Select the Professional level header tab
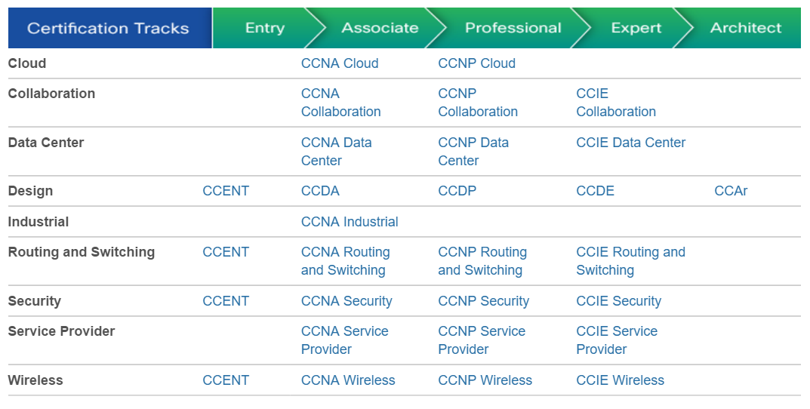810x409 pixels. tap(513, 28)
